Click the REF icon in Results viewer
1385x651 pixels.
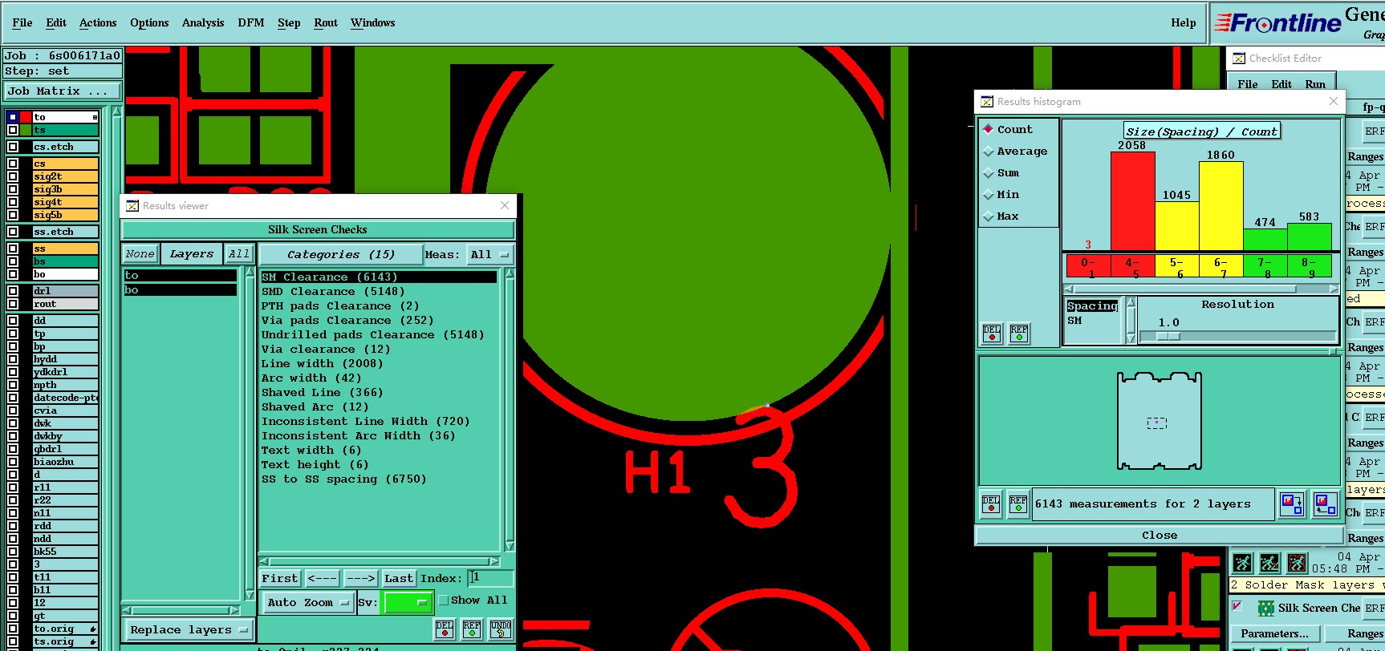click(472, 629)
